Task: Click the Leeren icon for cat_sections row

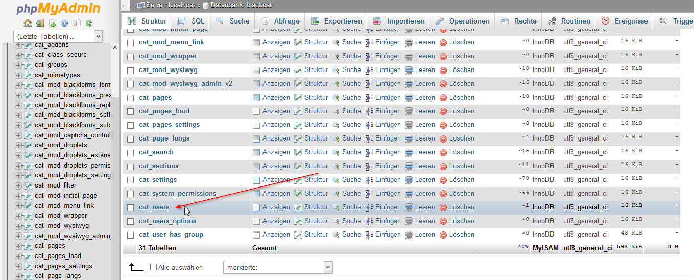Action: [409, 166]
